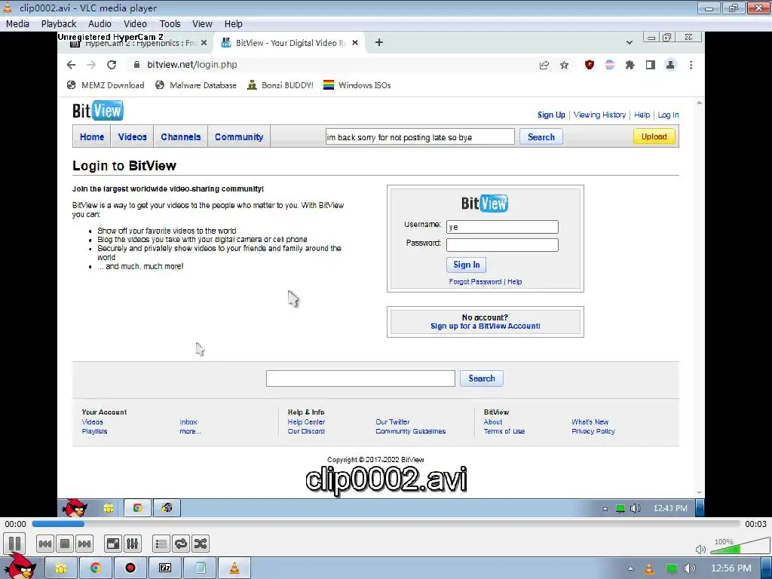This screenshot has width=772, height=579.
Task: Open extended settings equalizer icon
Action: click(133, 544)
